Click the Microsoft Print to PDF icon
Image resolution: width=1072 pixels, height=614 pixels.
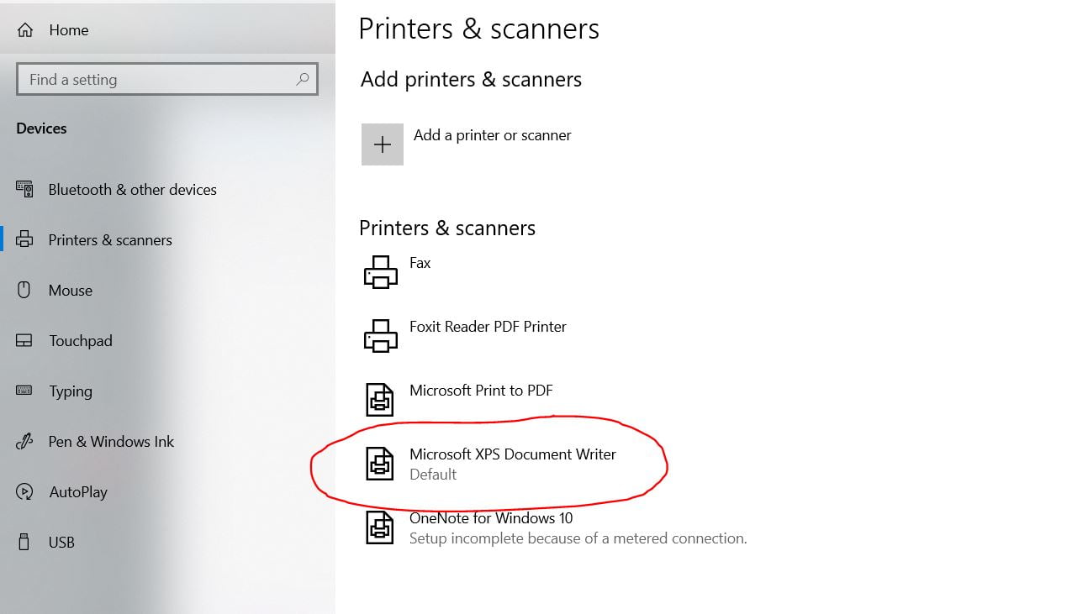380,400
